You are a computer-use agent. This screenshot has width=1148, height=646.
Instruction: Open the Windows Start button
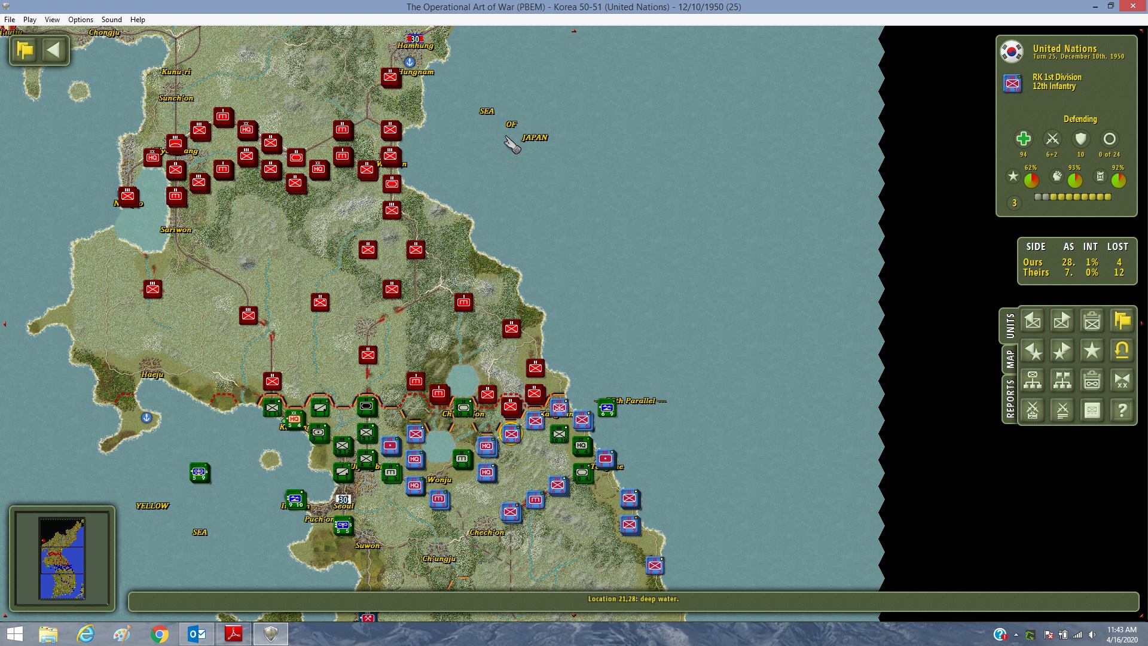click(x=14, y=634)
